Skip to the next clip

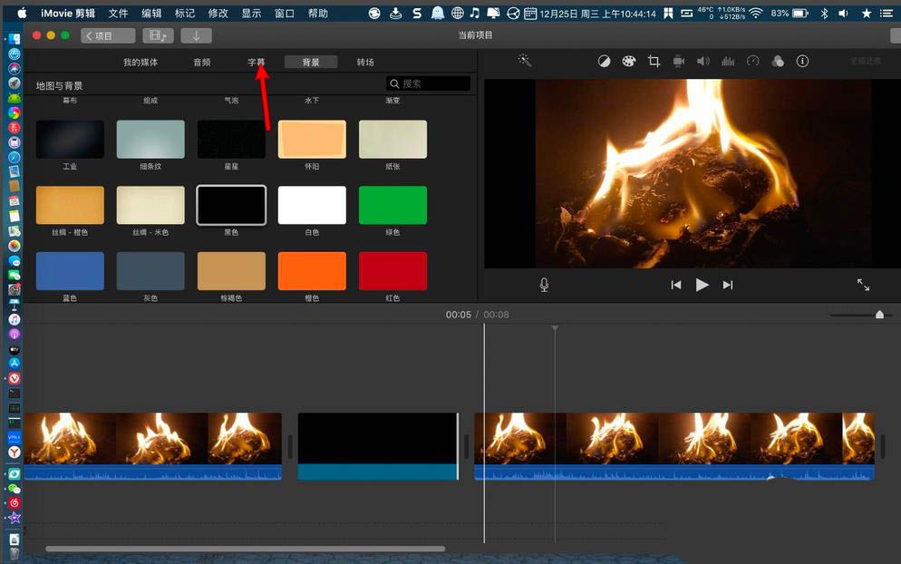(x=728, y=285)
